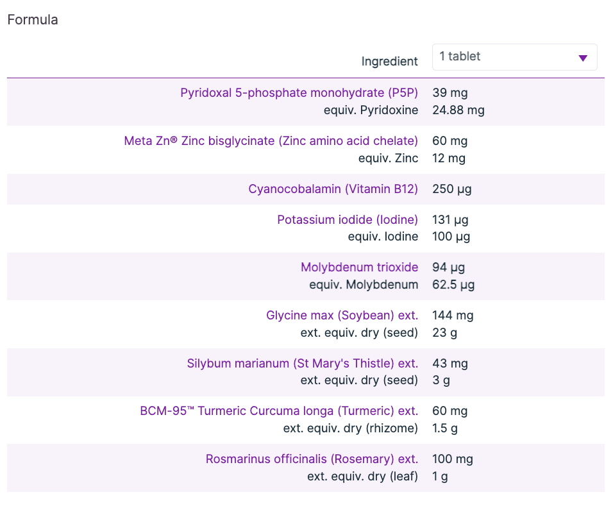Click the 'equiv. Pyridoxine' sub-label
Image resolution: width=613 pixels, height=508 pixels.
tap(371, 110)
